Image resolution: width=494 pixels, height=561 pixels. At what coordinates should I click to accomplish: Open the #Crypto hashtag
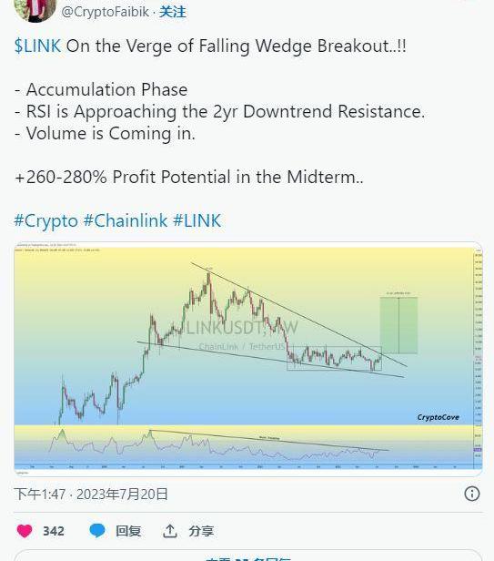[45, 220]
